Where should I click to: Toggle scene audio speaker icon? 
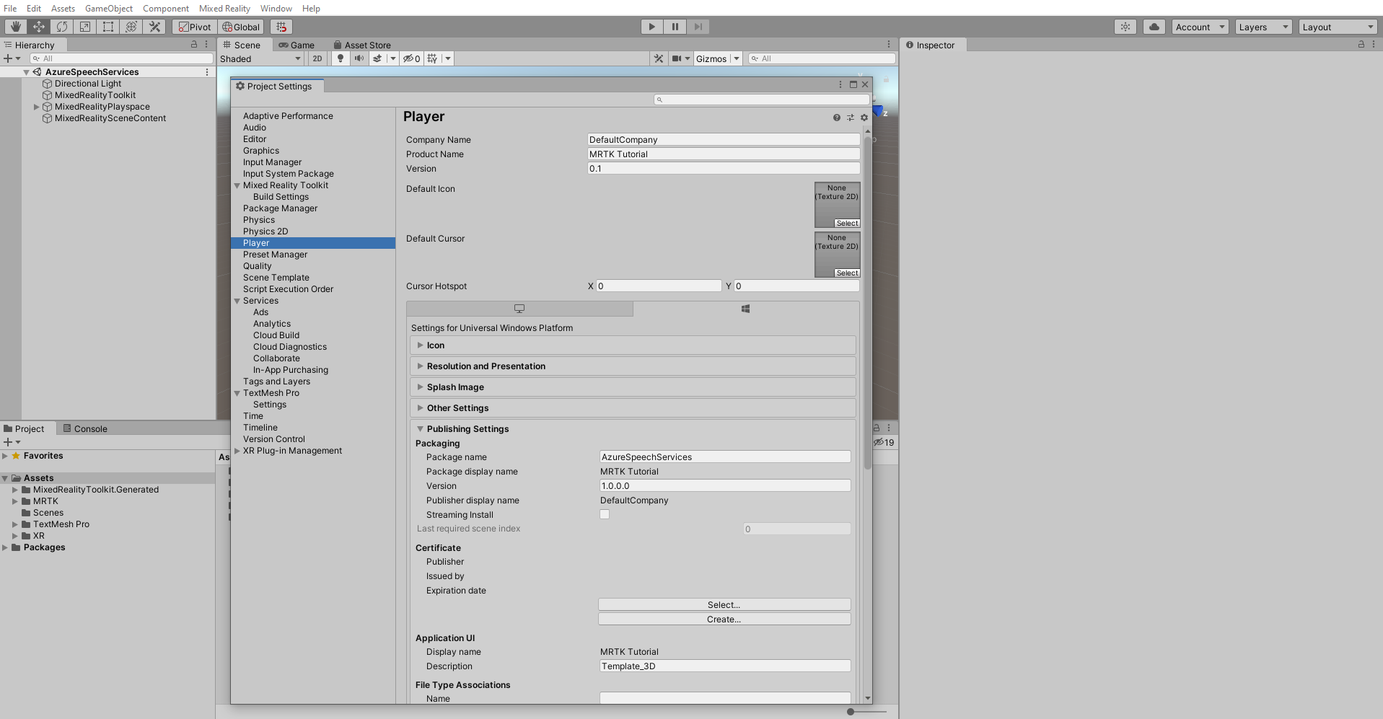(x=359, y=58)
